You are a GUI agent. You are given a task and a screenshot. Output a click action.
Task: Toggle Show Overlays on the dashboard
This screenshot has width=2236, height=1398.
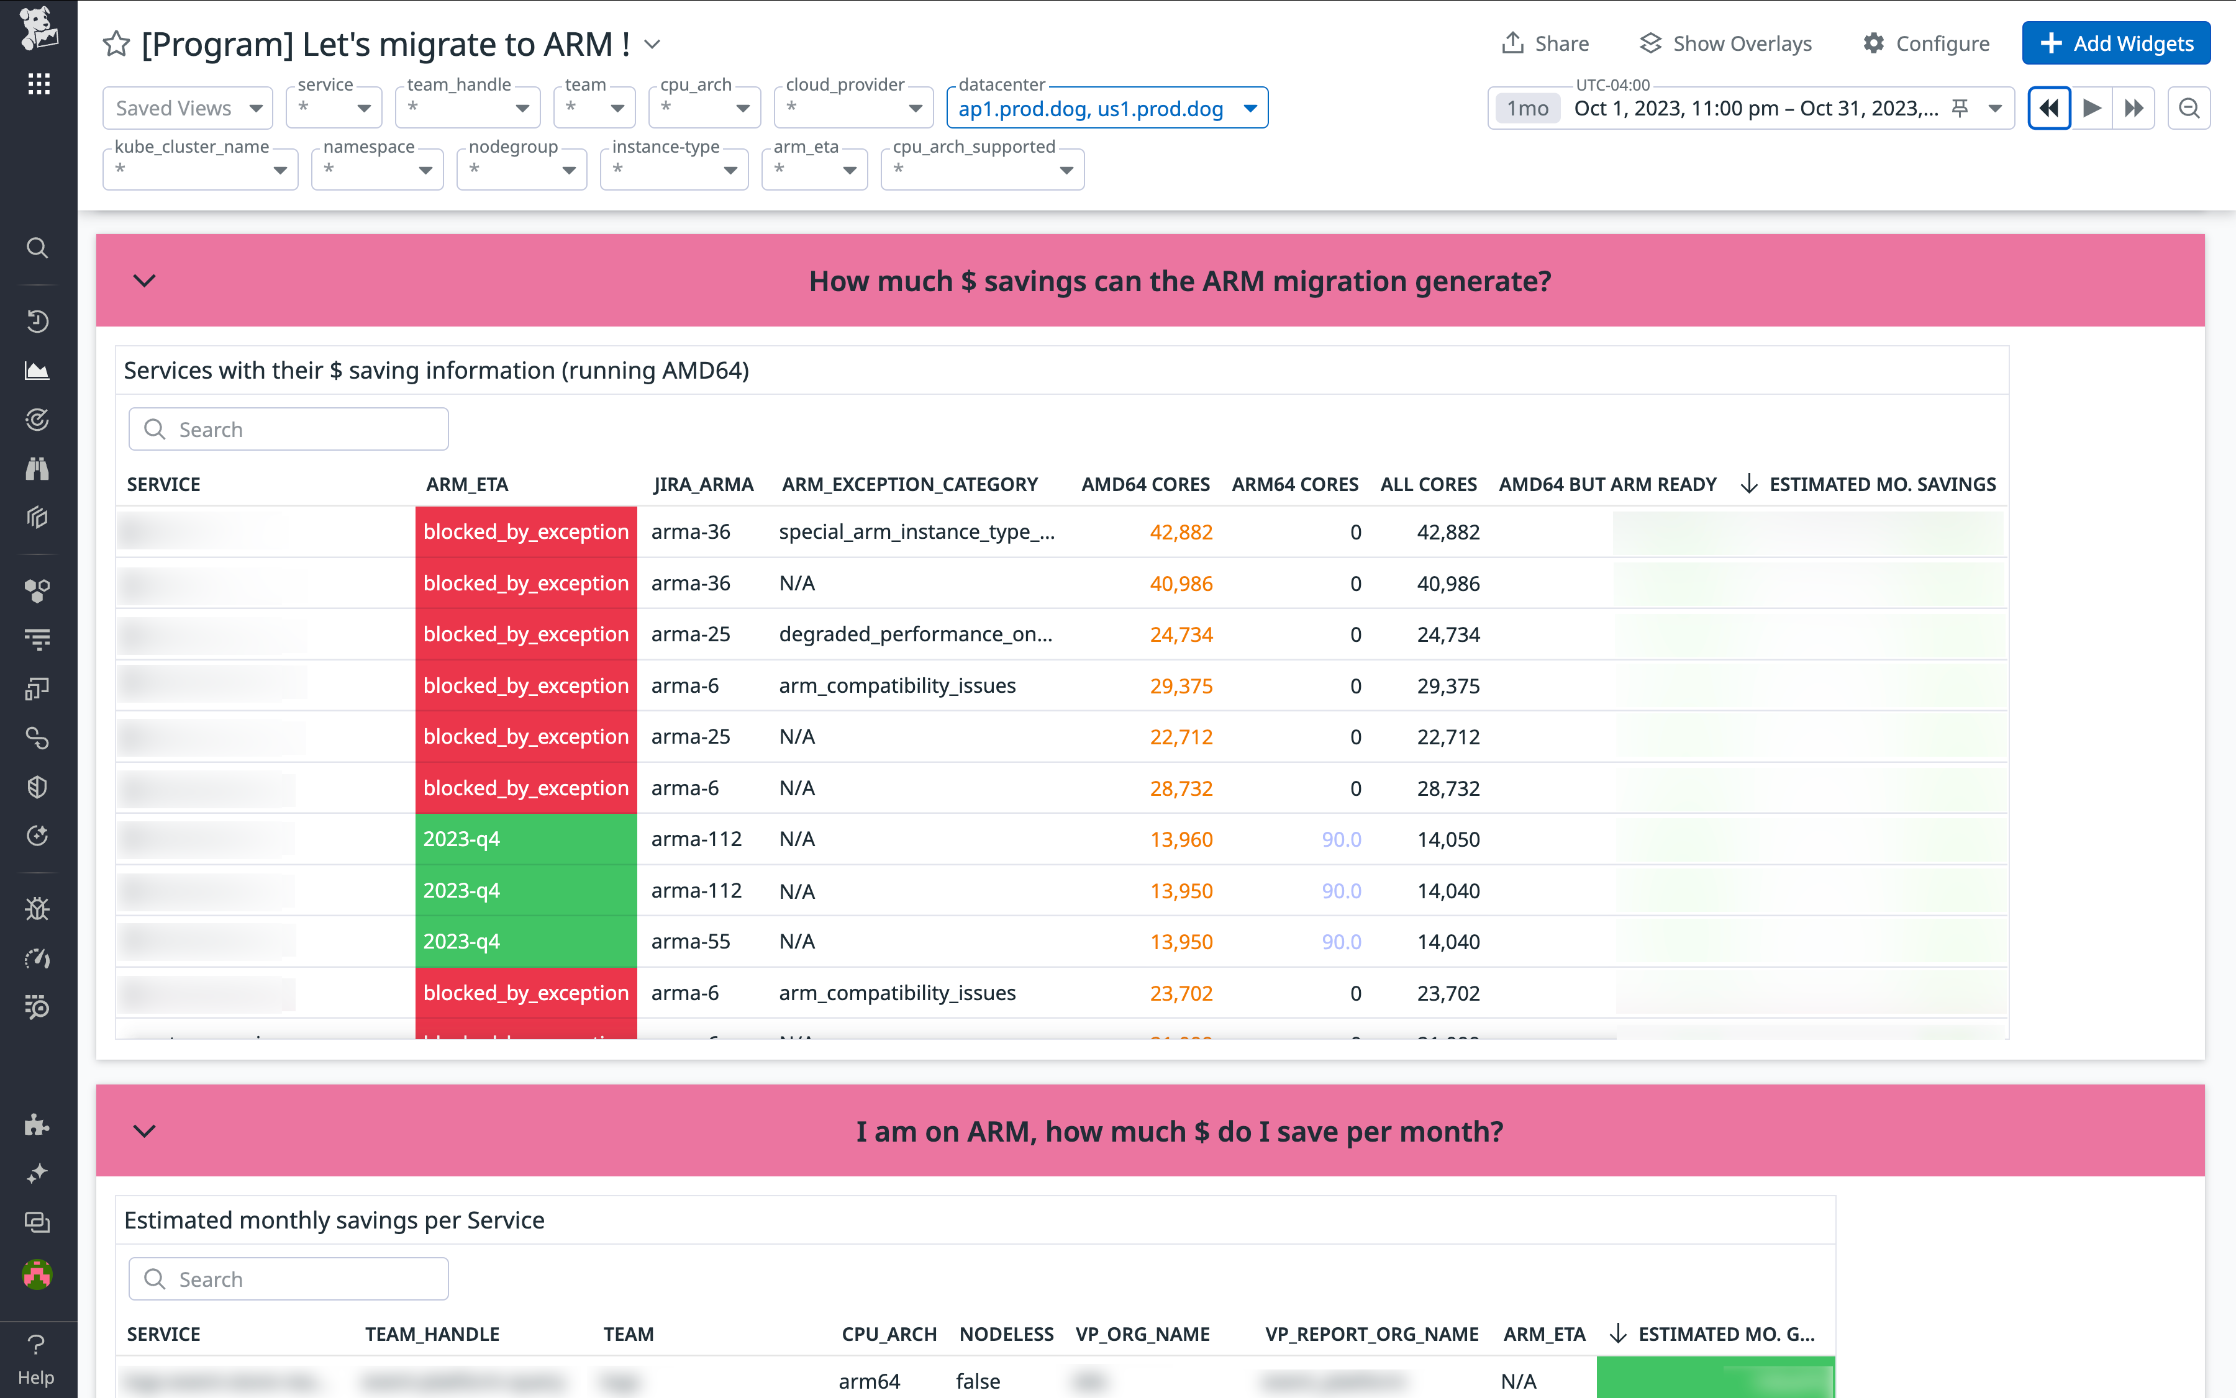(1724, 43)
